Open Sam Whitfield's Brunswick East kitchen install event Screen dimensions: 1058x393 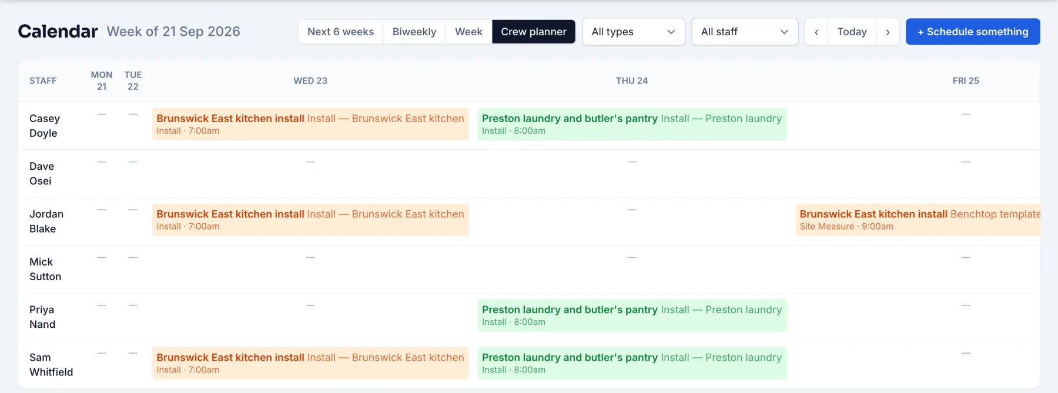point(310,363)
